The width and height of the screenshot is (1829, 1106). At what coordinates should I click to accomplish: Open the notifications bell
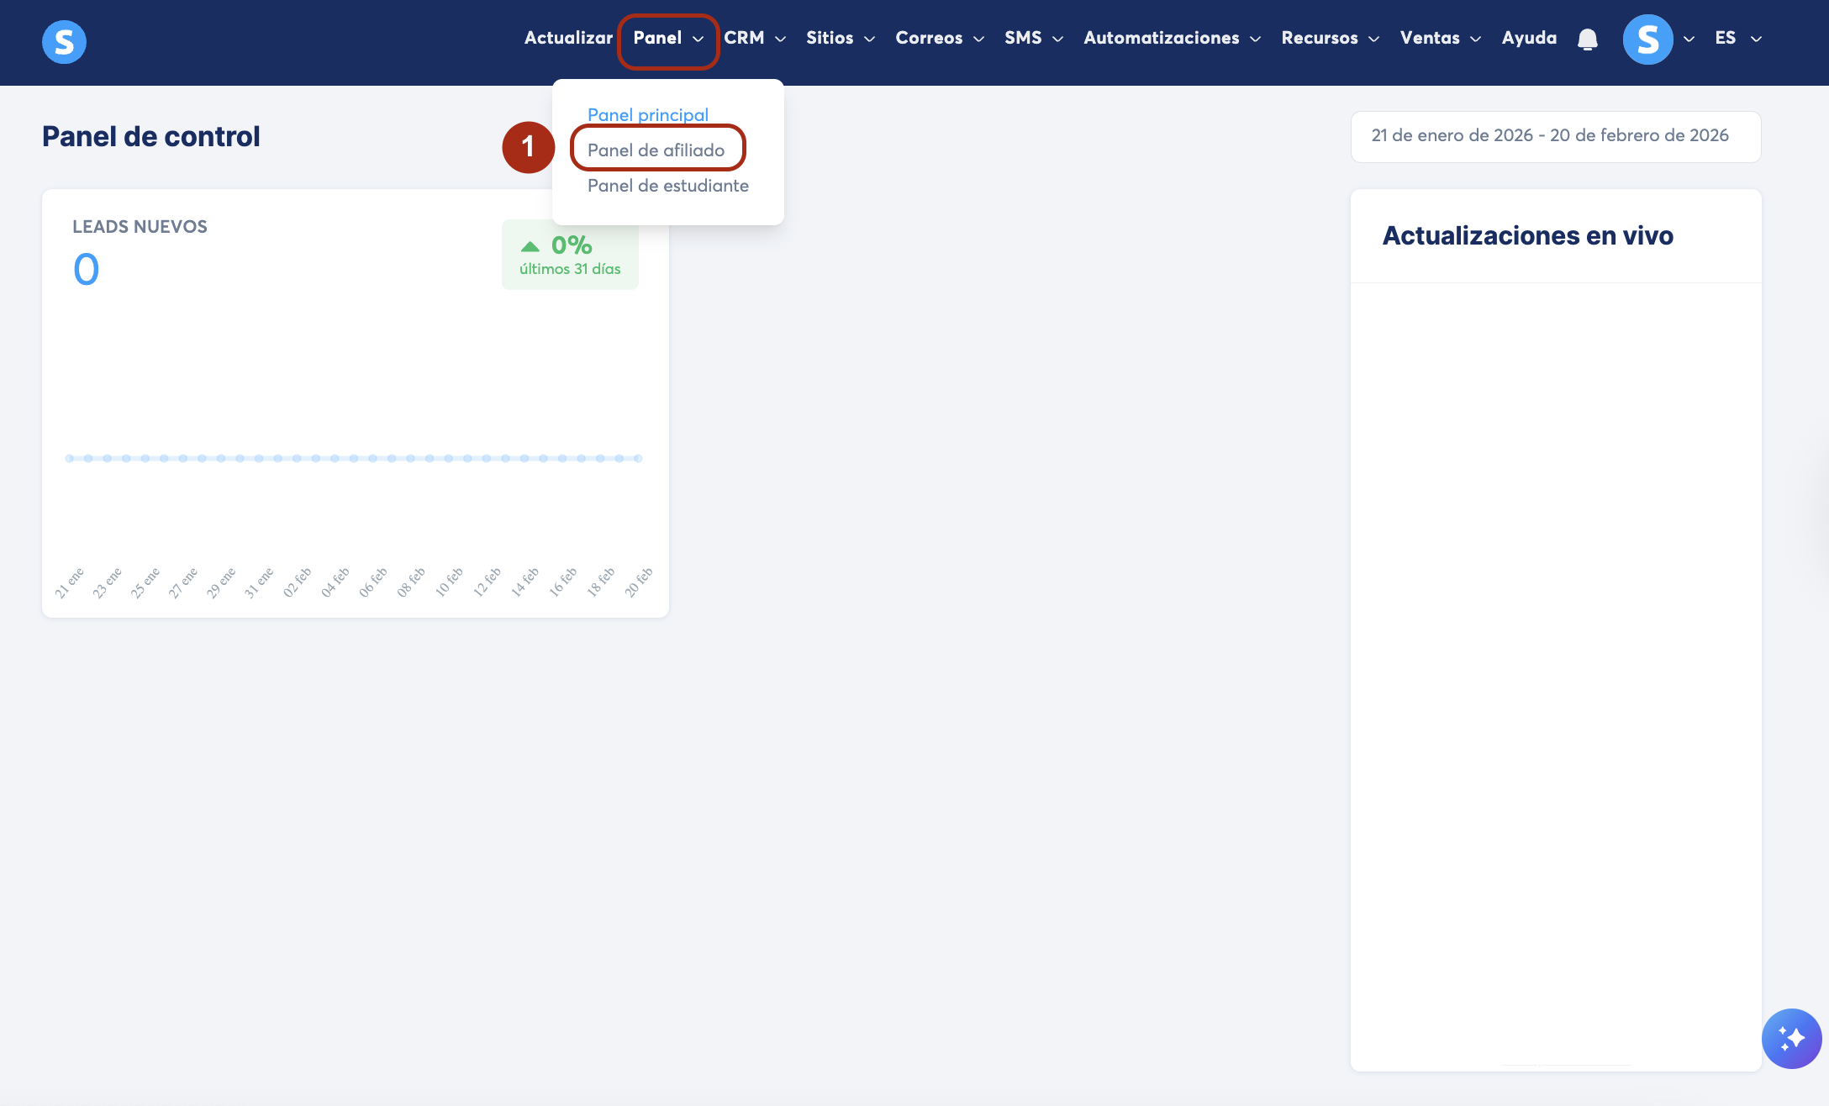click(x=1587, y=39)
